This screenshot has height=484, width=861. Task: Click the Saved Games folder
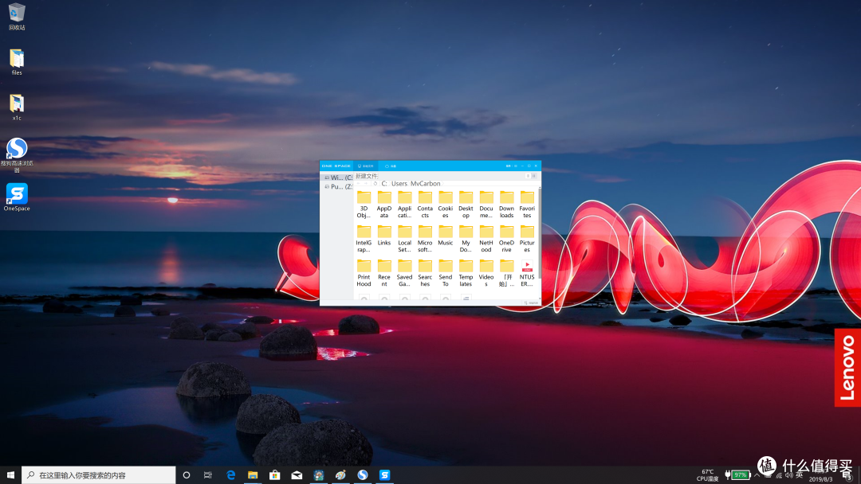pyautogui.click(x=405, y=273)
